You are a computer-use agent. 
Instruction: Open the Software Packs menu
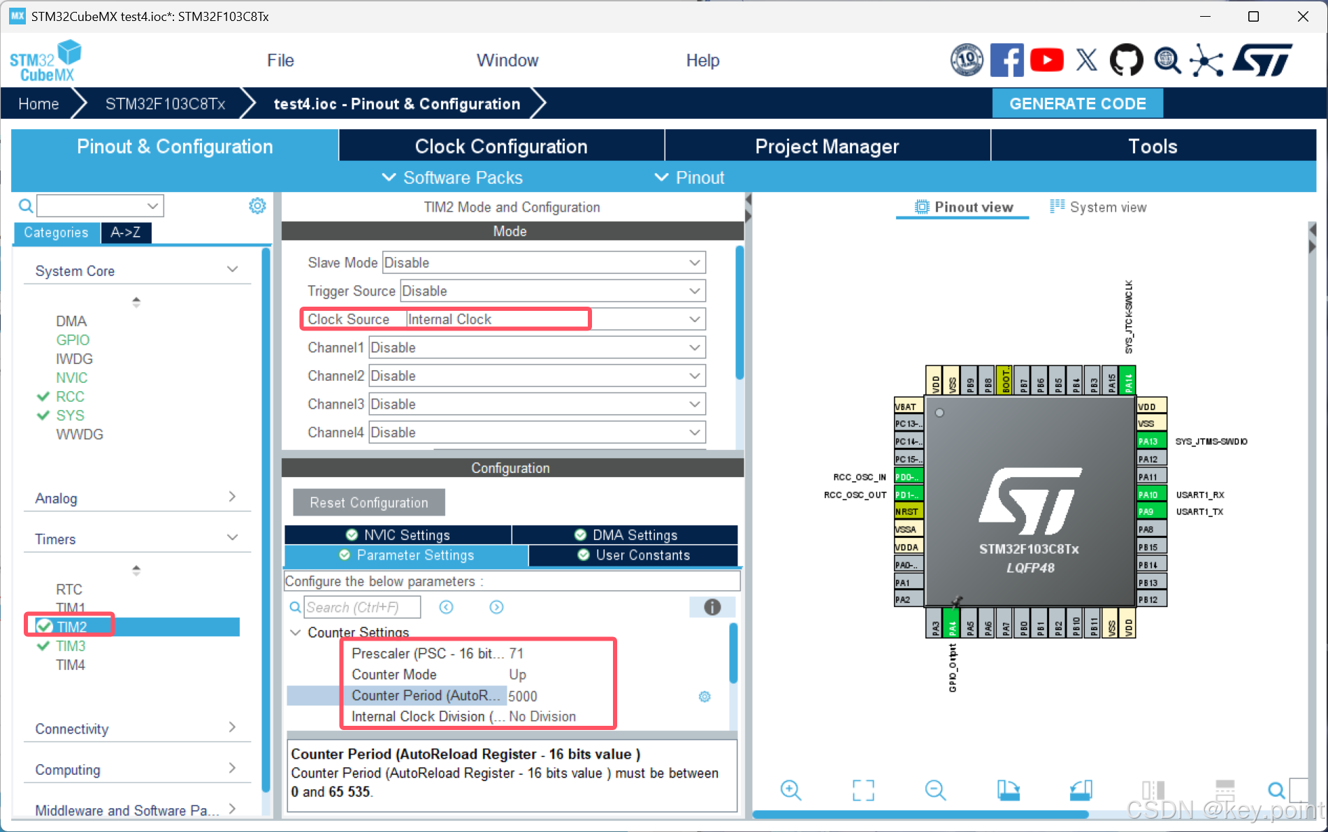click(x=452, y=177)
